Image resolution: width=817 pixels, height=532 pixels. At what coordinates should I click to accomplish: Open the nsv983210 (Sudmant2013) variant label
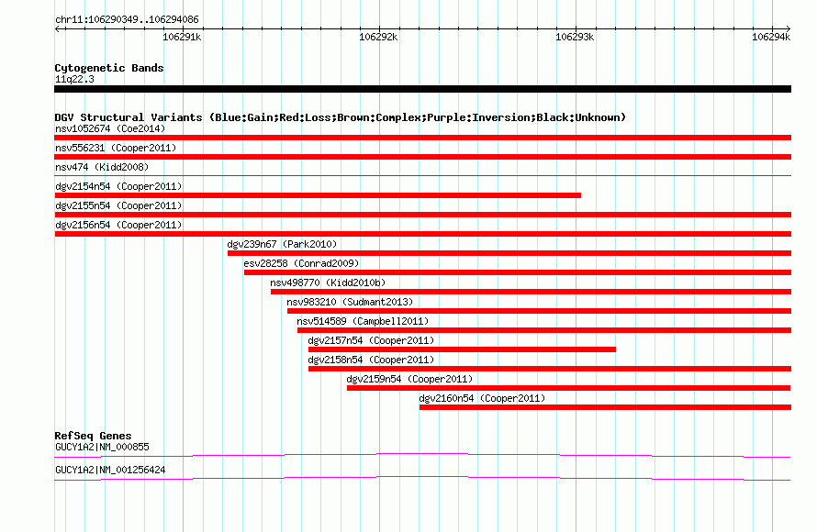pyautogui.click(x=350, y=302)
